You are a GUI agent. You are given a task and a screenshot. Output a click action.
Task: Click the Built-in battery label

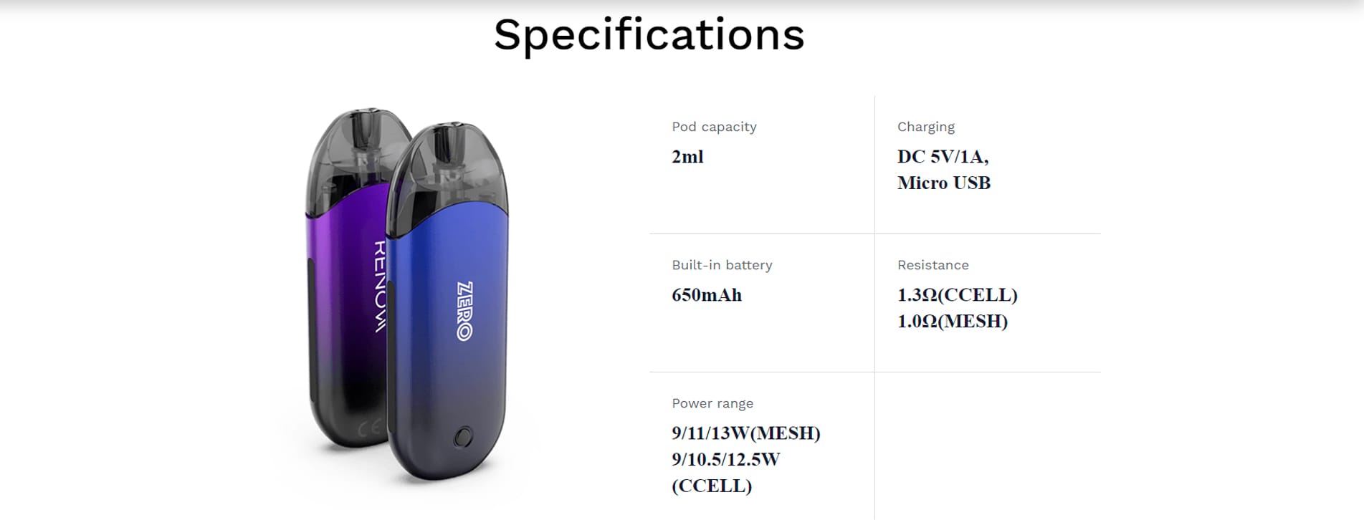[722, 265]
